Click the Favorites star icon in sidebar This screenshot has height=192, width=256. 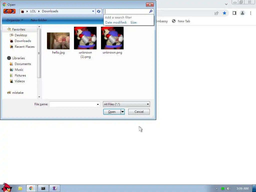tap(9, 29)
